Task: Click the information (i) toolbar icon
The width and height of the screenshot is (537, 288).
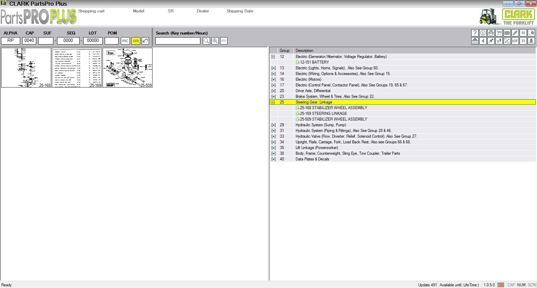Action: click(x=483, y=33)
